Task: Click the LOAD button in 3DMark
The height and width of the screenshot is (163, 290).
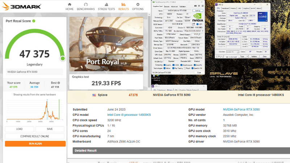Action: pos(20,129)
